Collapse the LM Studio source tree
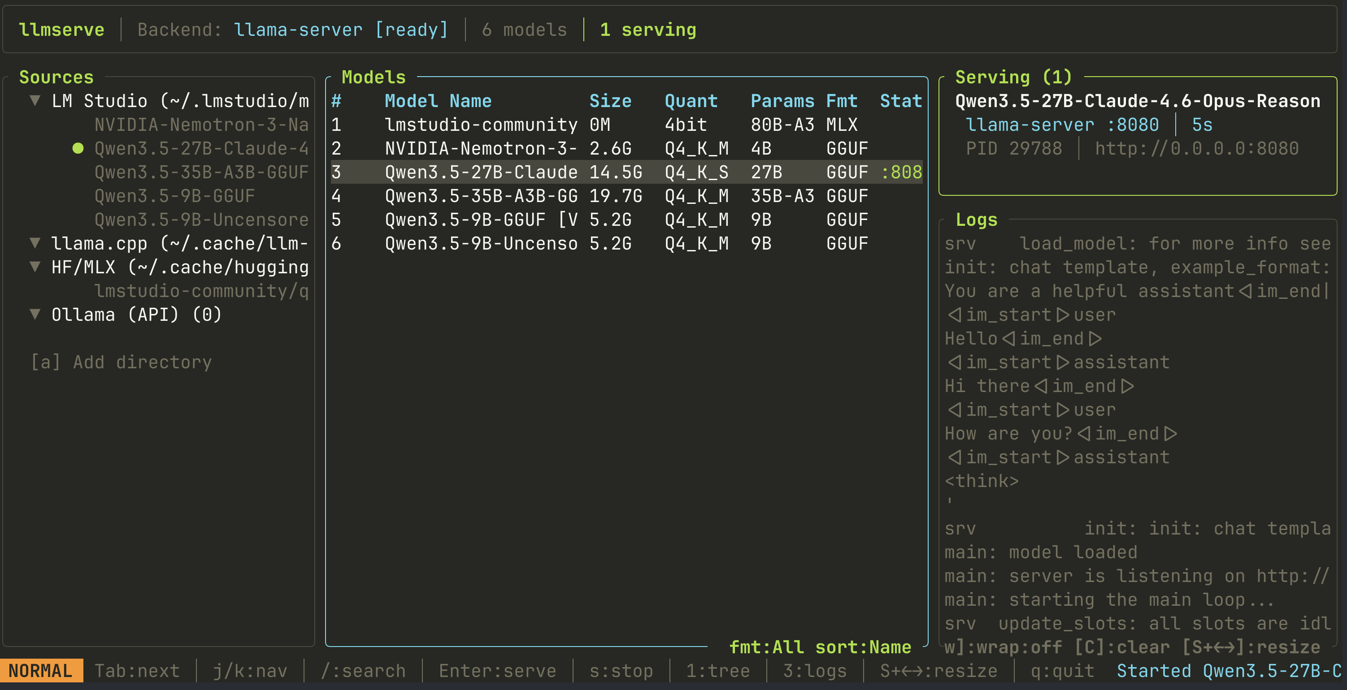This screenshot has width=1347, height=690. point(35,100)
